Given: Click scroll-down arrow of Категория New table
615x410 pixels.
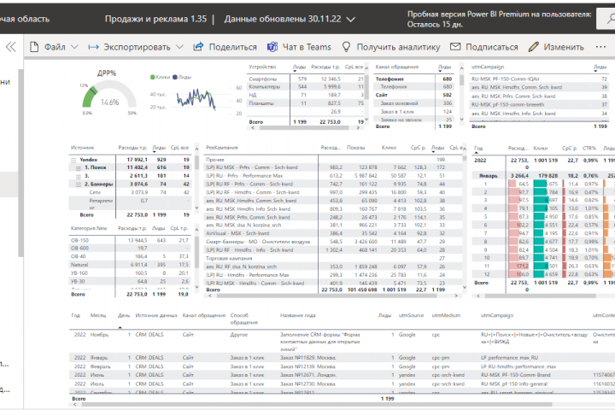Looking at the screenshot, I should click(x=197, y=287).
